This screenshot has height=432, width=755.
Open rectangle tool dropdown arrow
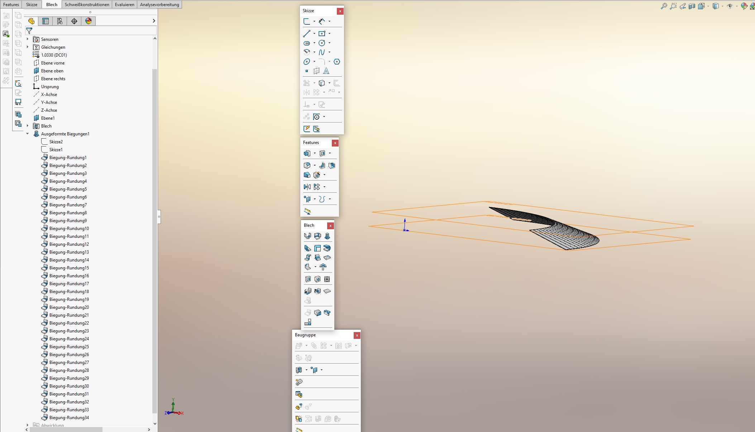pos(329,34)
